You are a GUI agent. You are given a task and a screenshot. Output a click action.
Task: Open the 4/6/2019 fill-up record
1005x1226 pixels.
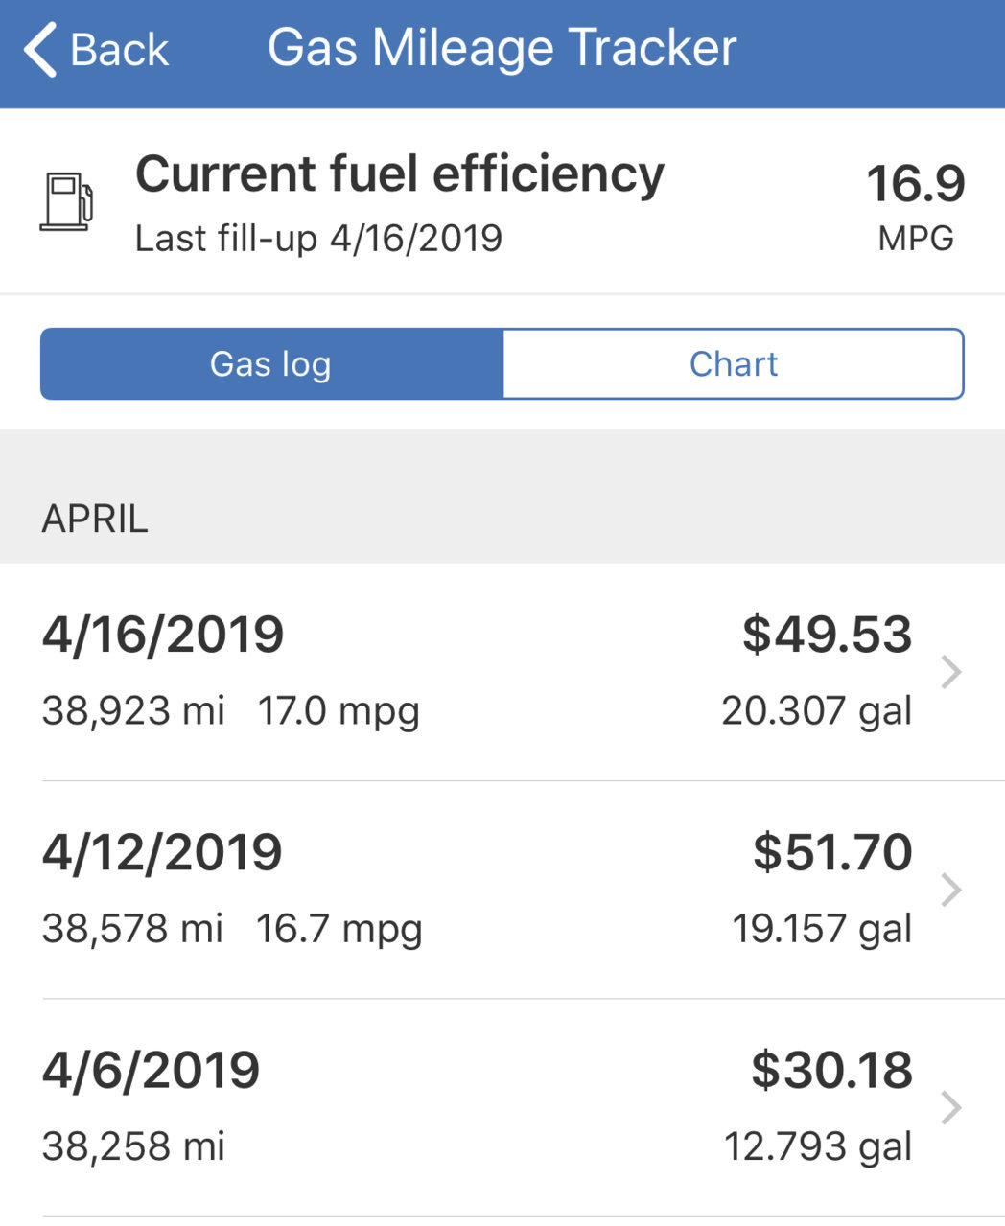pos(502,1107)
